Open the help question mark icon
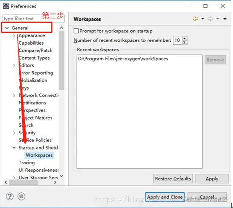The image size is (233, 208). pos(10,196)
